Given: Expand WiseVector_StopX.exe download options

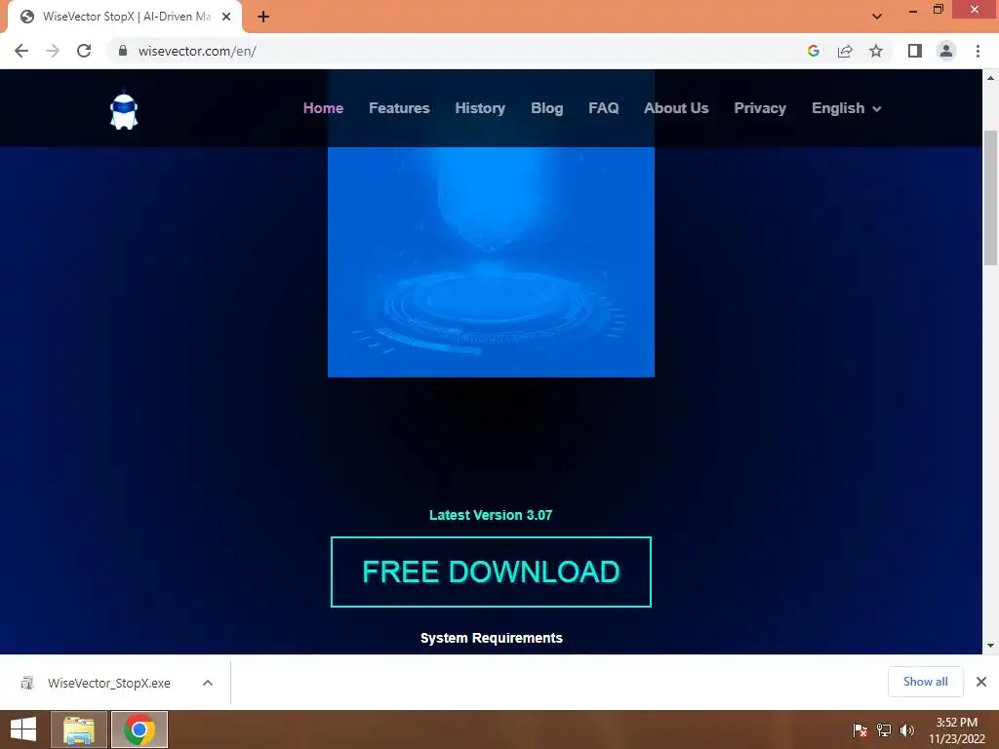Looking at the screenshot, I should point(208,683).
